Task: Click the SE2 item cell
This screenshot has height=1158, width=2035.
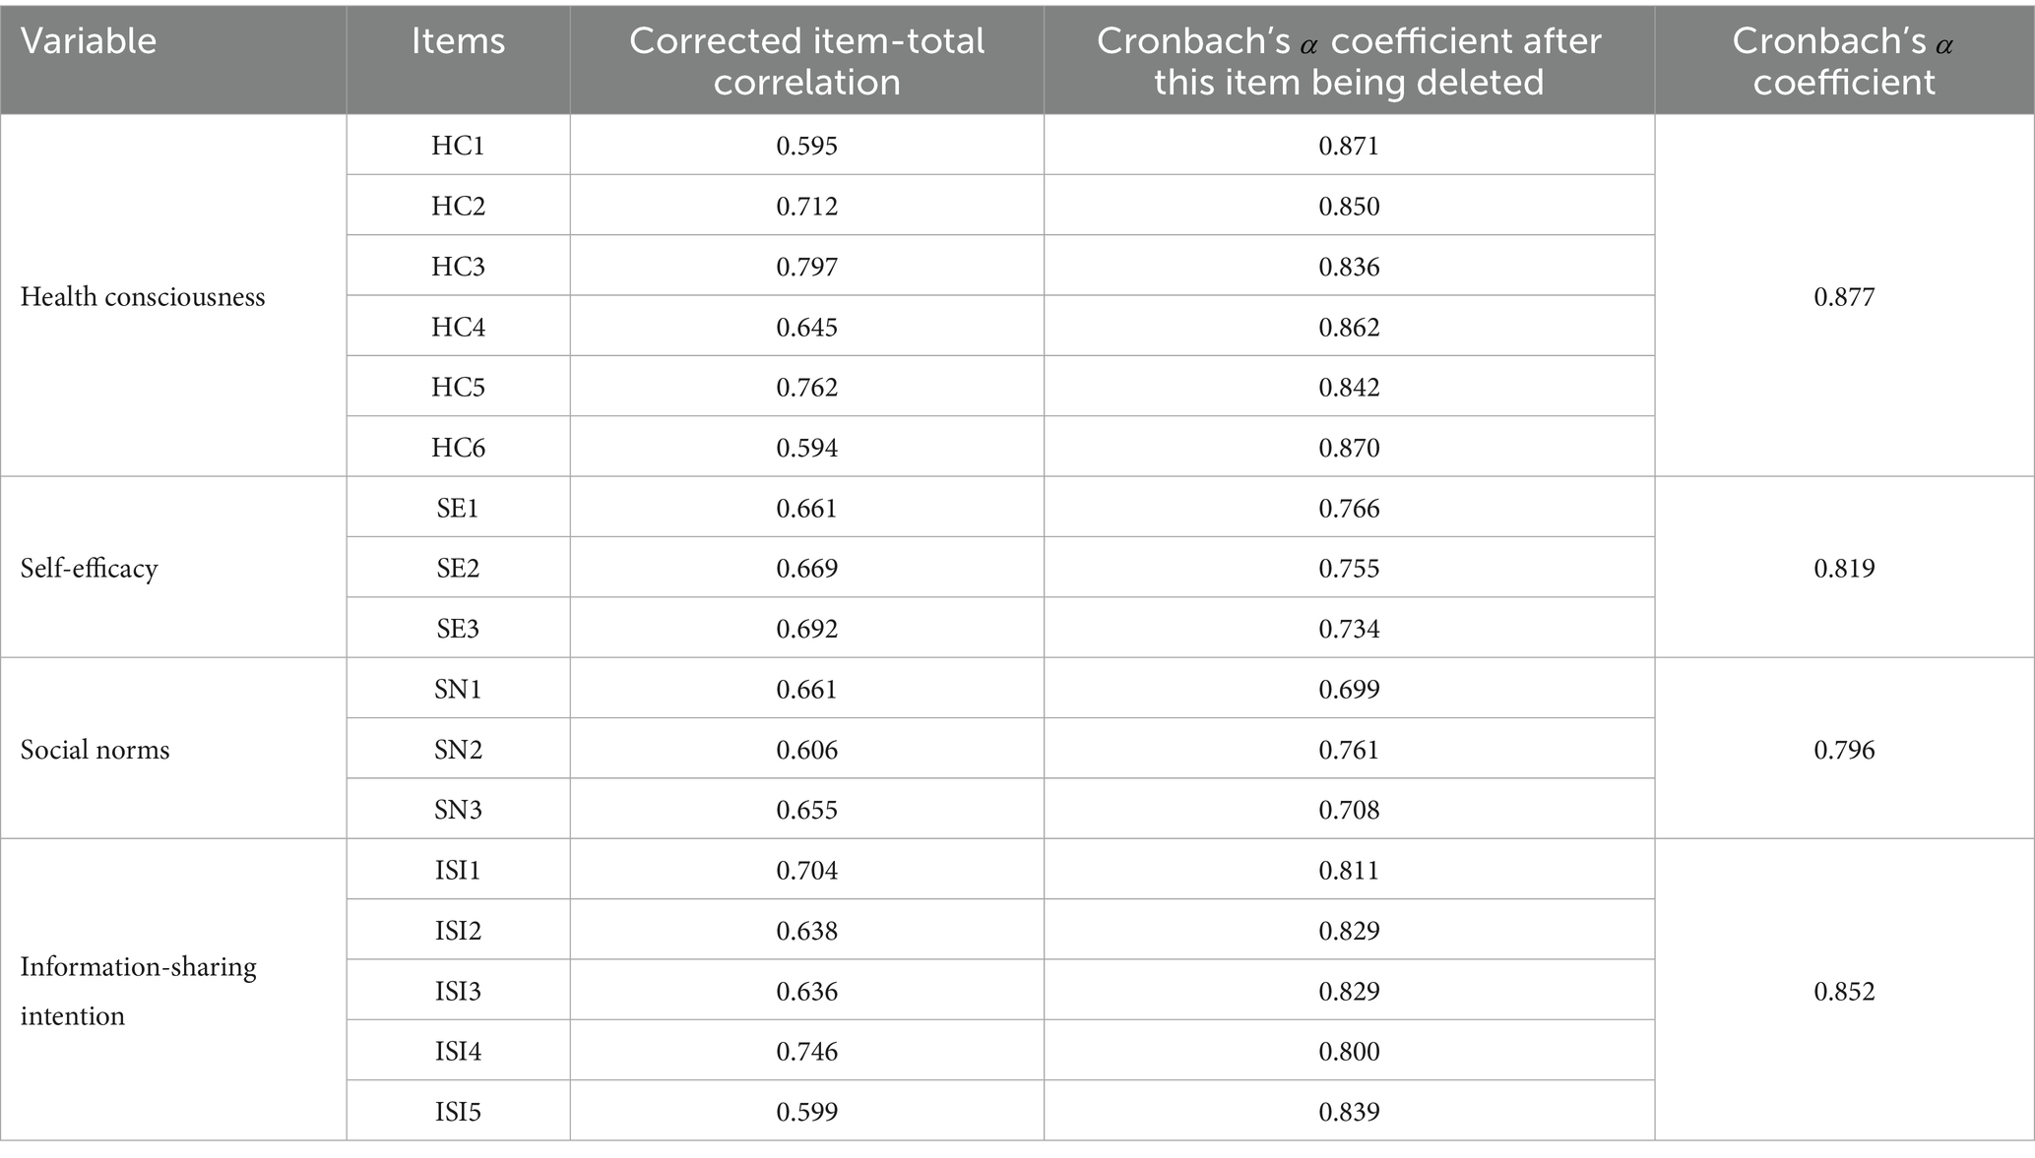Action: [x=458, y=569]
